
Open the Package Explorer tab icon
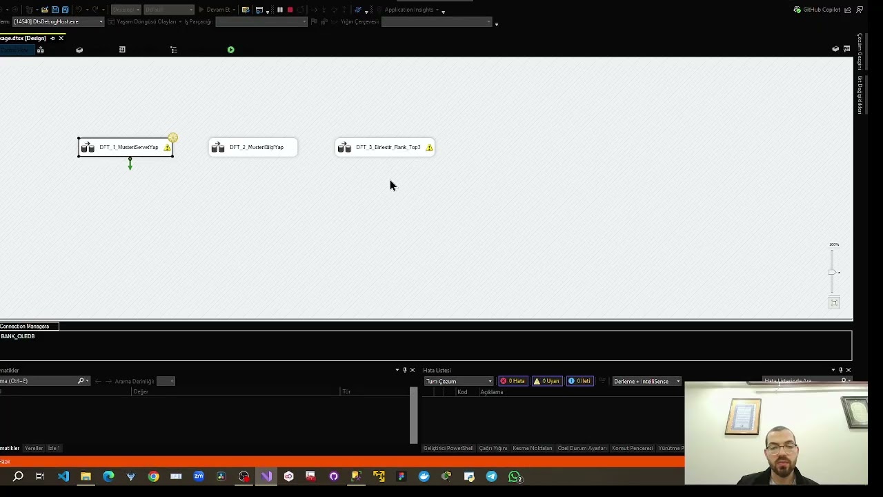[174, 50]
